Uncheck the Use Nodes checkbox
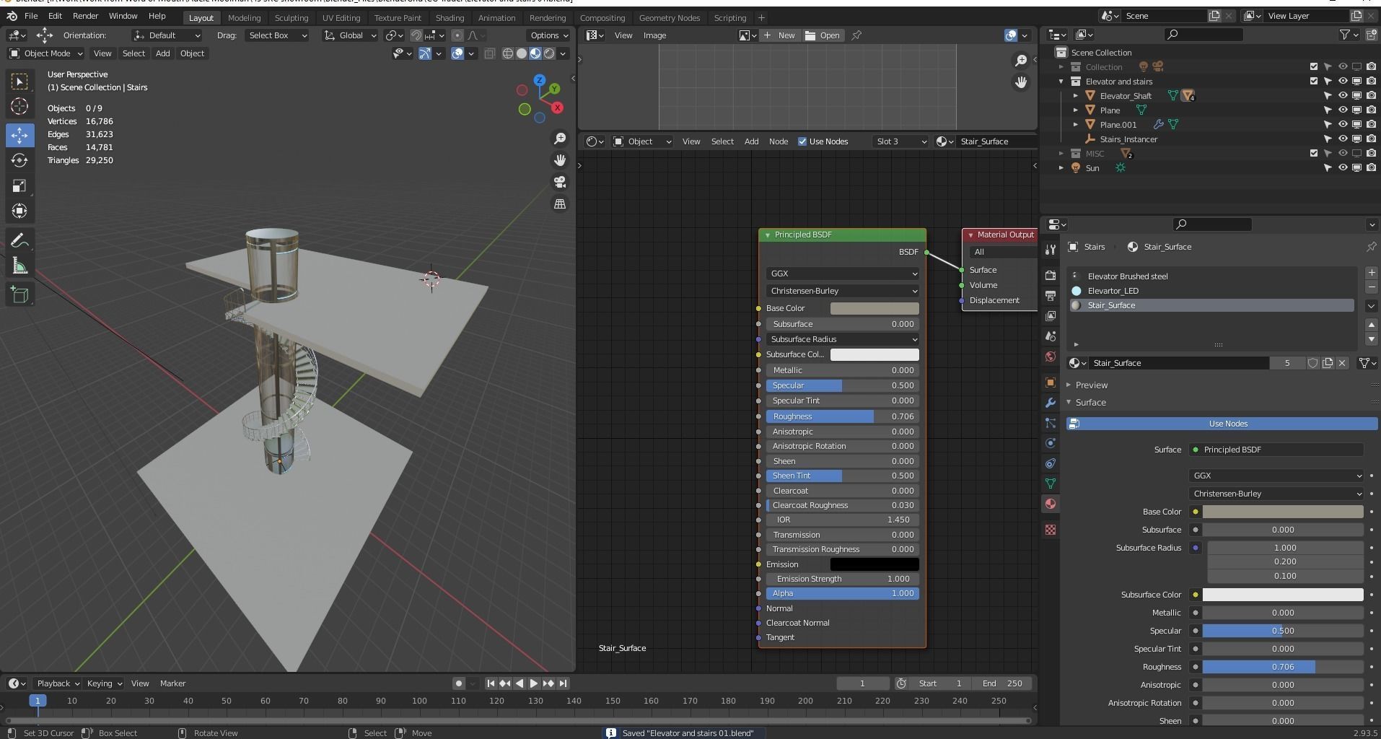 [x=802, y=141]
